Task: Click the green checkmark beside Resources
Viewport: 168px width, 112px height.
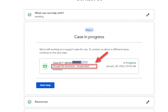Action: click(29, 102)
